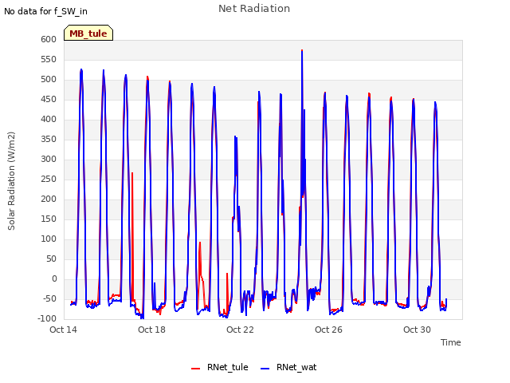
Task: Click the Solar Radiation (W/m2) axis title
Action: point(11,181)
